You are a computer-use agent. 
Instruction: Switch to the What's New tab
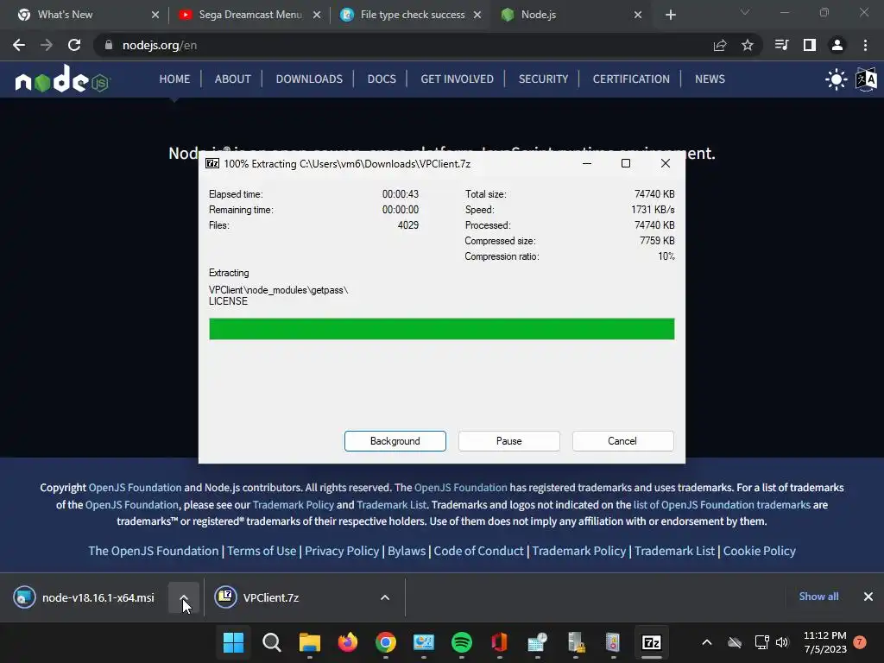[x=65, y=15]
